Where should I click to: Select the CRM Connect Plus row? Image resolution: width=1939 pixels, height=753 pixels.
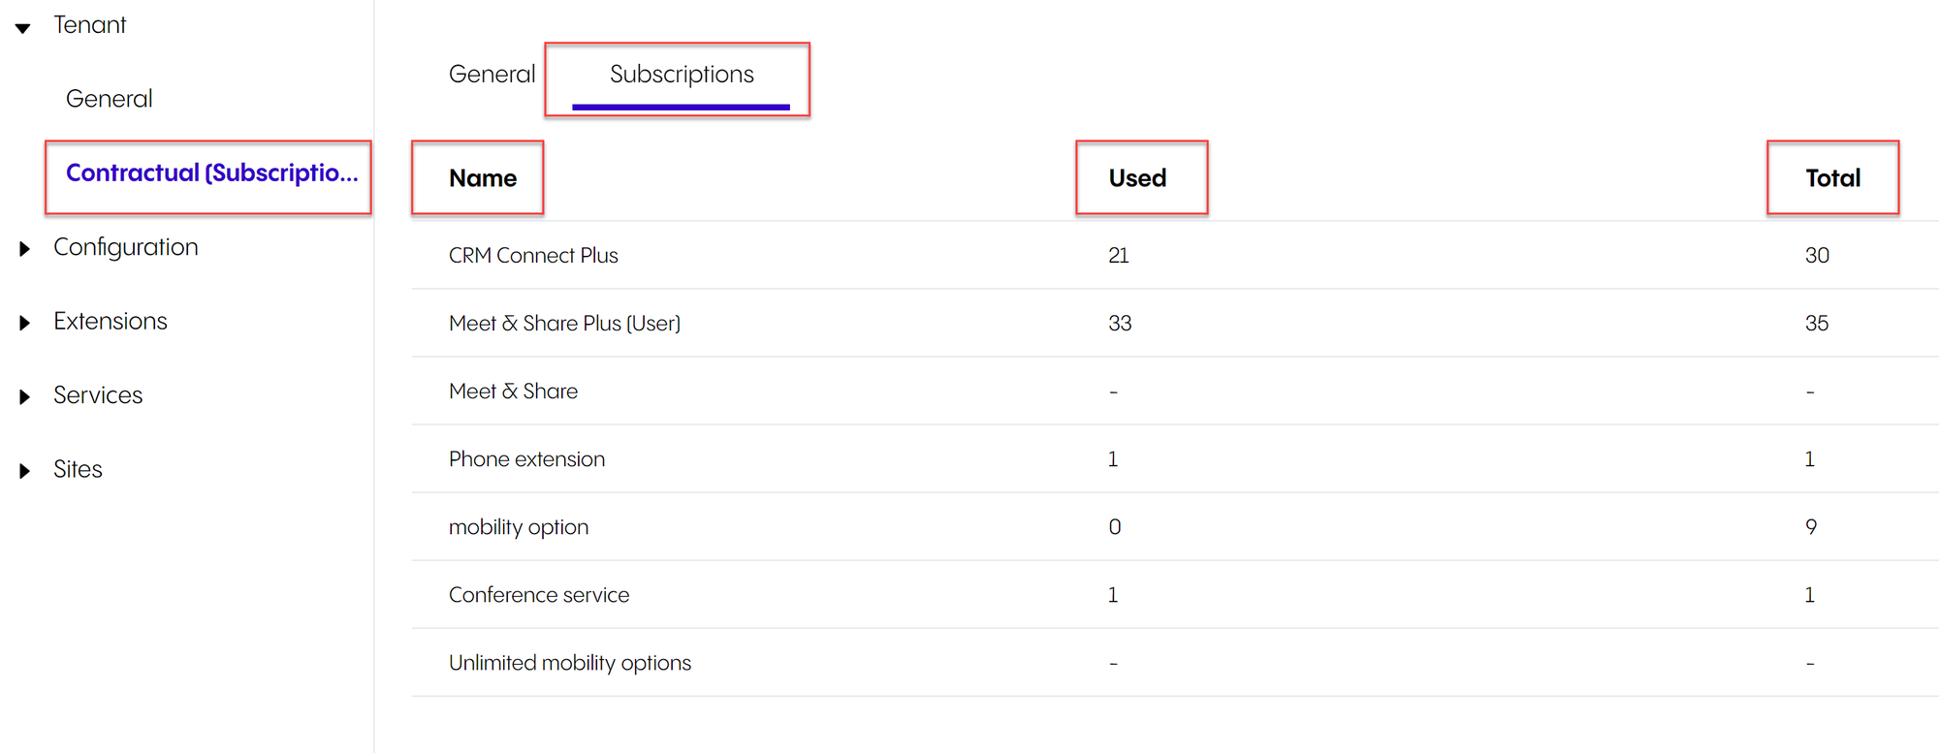pyautogui.click(x=533, y=256)
